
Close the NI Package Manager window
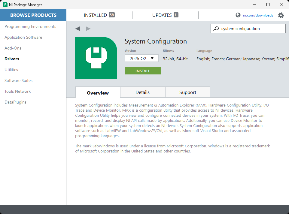tap(281, 5)
